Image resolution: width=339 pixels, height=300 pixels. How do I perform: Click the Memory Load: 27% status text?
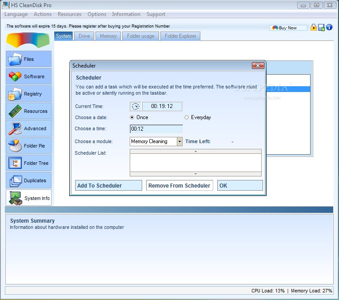point(311,291)
